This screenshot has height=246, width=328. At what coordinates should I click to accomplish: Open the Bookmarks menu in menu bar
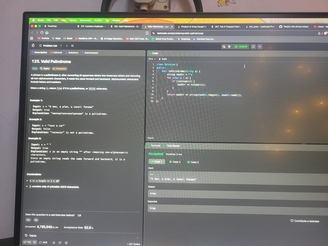point(86,20)
